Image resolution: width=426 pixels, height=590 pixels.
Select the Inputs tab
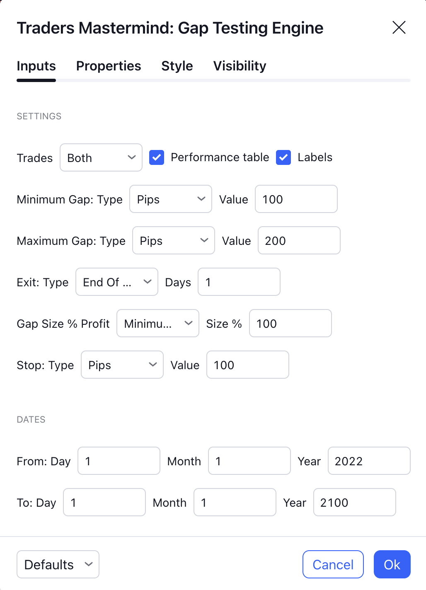36,66
